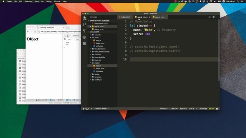Open the View menu in menu bar
Image resolution: width=246 pixels, height=138 pixels.
[37, 2]
